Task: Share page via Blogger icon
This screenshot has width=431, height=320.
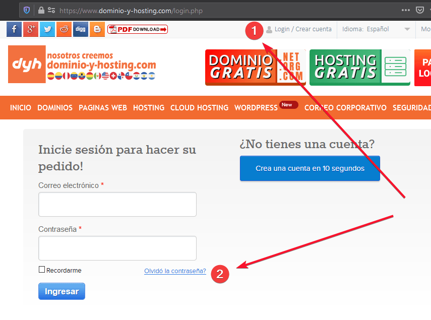Action: [97, 29]
